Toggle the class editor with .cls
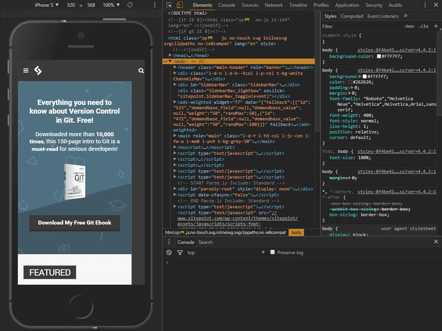 coord(423,26)
